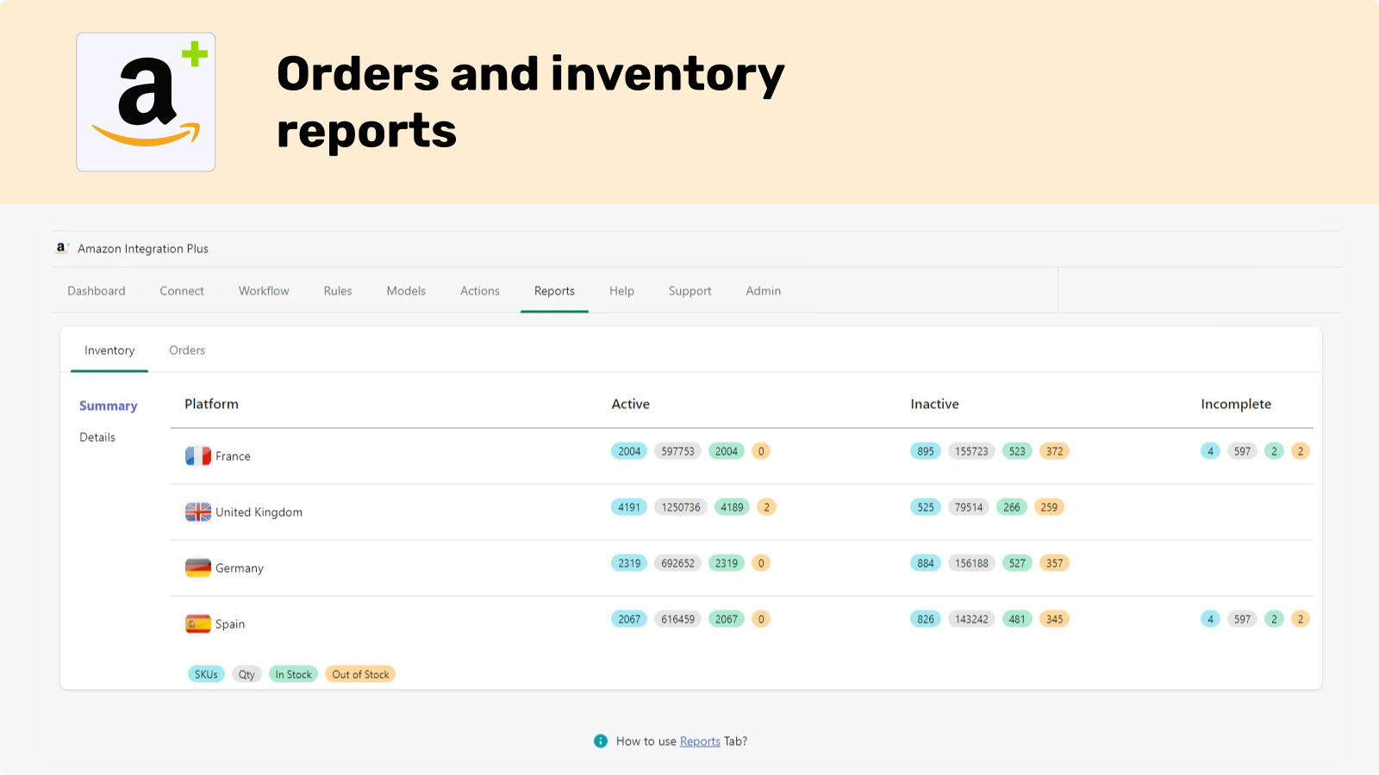Image resolution: width=1379 pixels, height=775 pixels.
Task: Click the Spain platform name
Action: tap(230, 624)
